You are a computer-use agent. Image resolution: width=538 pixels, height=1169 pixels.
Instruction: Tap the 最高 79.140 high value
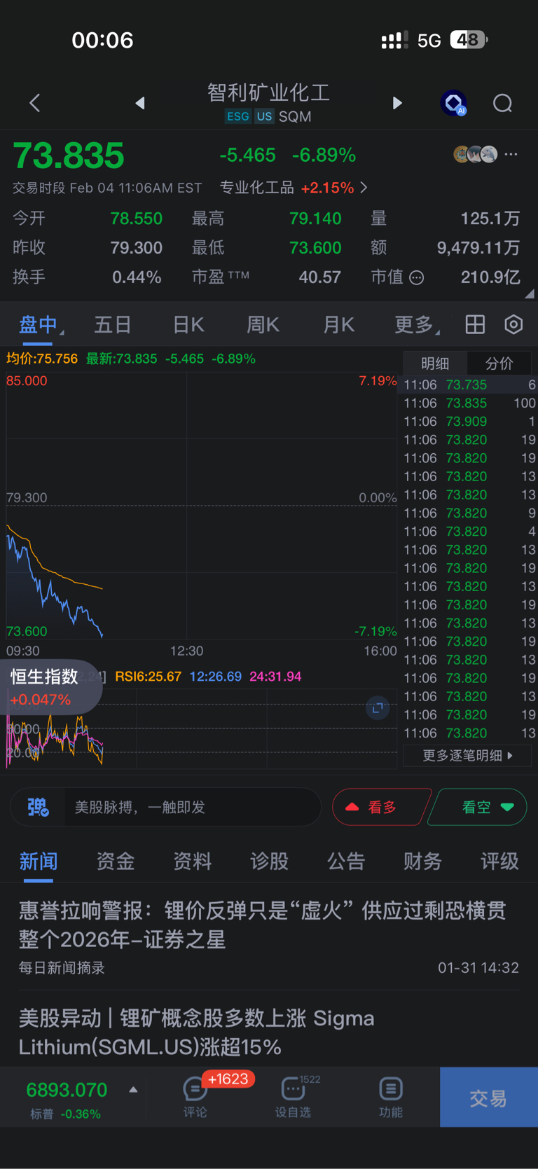pyautogui.click(x=315, y=219)
